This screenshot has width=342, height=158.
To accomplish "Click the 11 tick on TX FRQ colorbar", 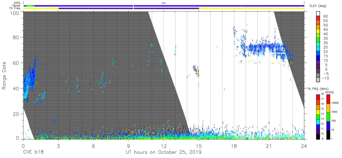I will [322, 129].
